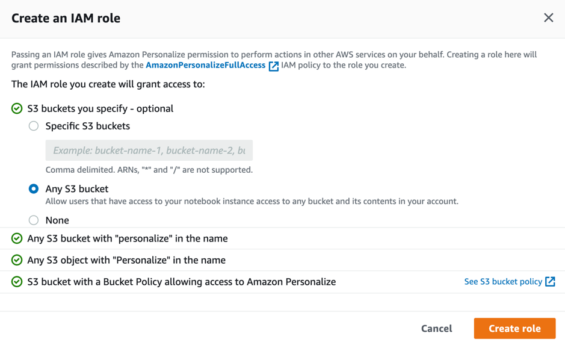This screenshot has width=565, height=342.
Task: Click external link icon beside AmazonPersonalizeFullAccess
Action: coord(274,66)
